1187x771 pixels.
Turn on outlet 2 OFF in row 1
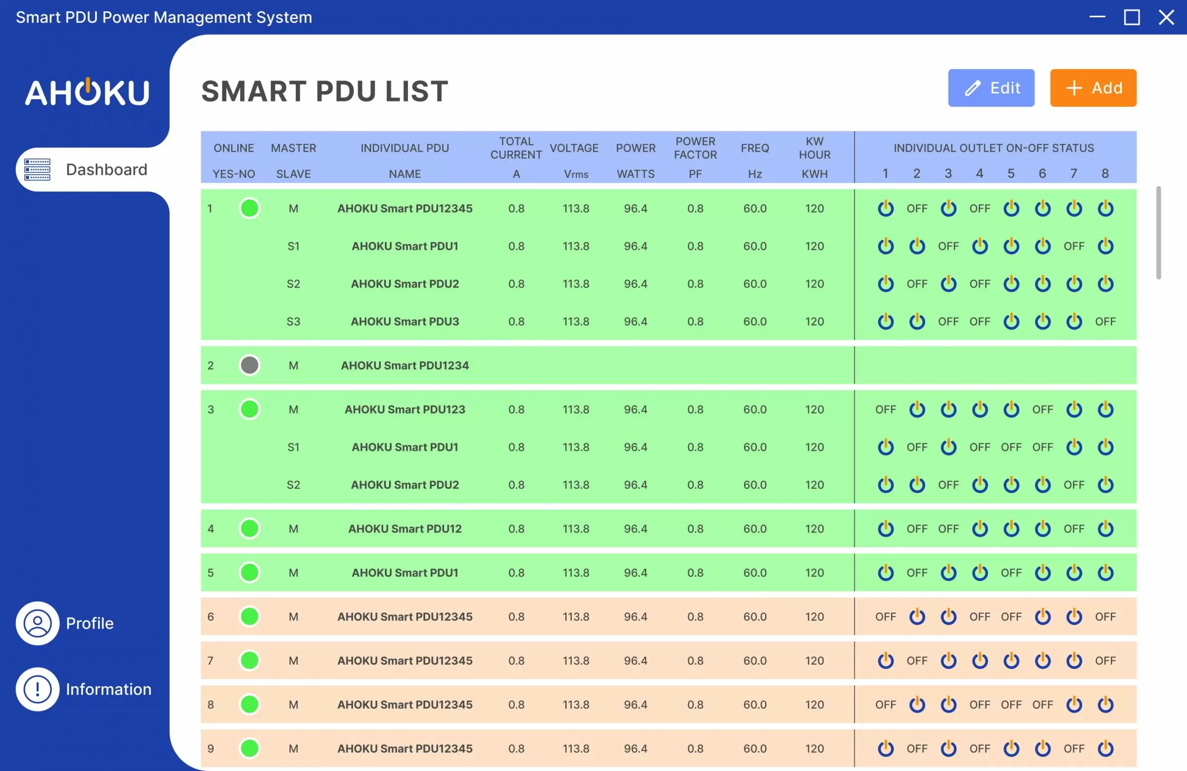(916, 209)
